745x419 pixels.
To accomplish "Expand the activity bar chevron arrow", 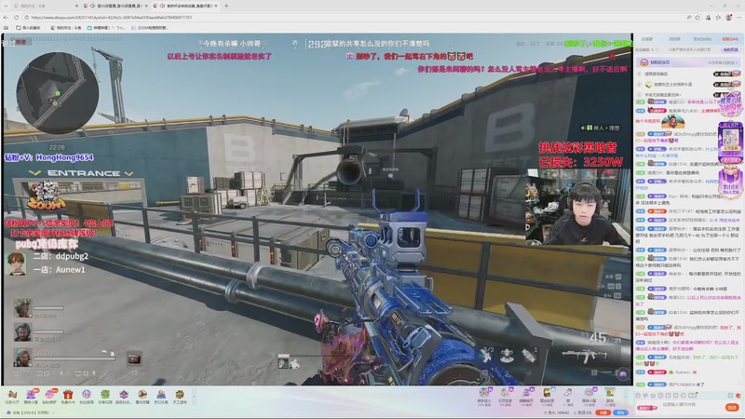I will tap(194, 396).
